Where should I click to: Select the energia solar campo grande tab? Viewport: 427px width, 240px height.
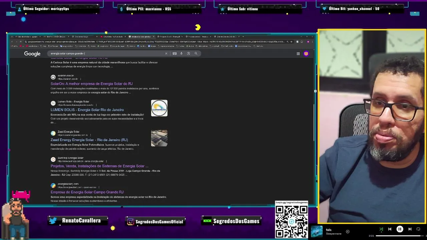coord(141,37)
